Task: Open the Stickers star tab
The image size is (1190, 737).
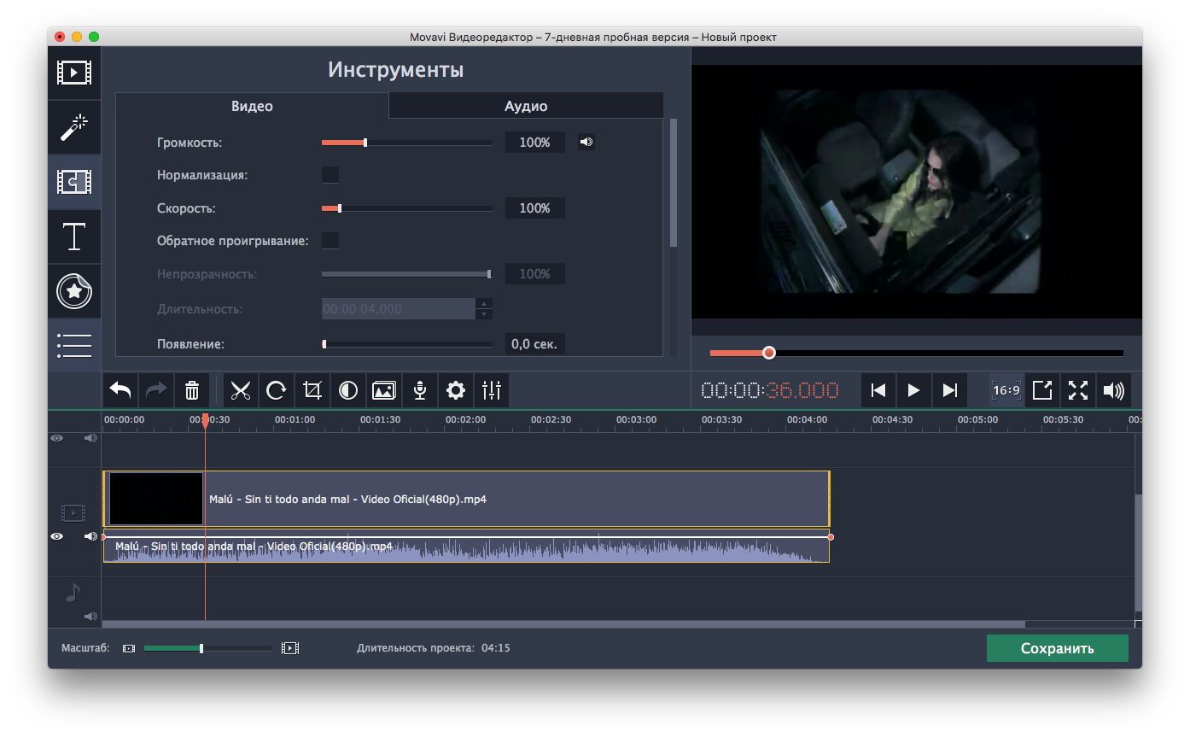Action: (74, 291)
